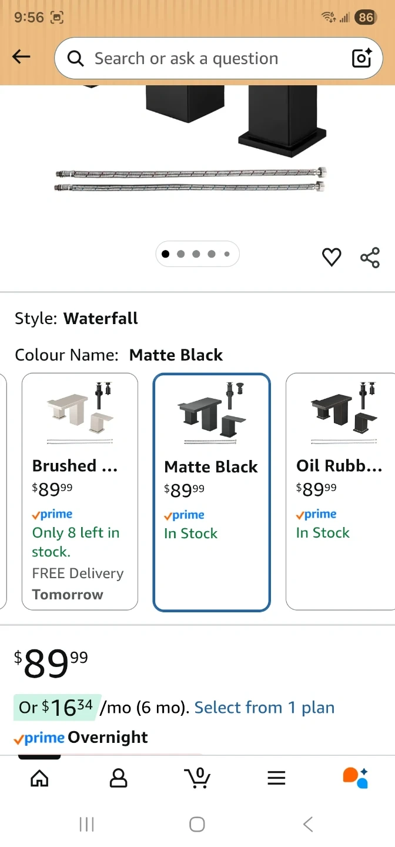Open camera lens search icon

tap(361, 58)
